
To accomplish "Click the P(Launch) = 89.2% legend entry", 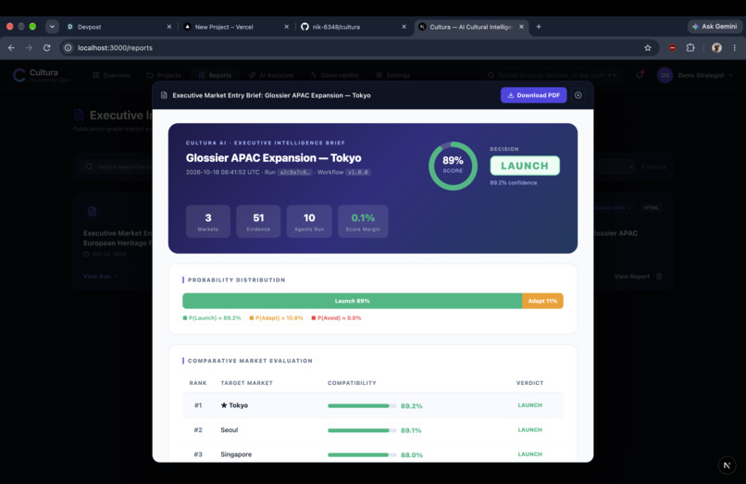I will pos(212,318).
